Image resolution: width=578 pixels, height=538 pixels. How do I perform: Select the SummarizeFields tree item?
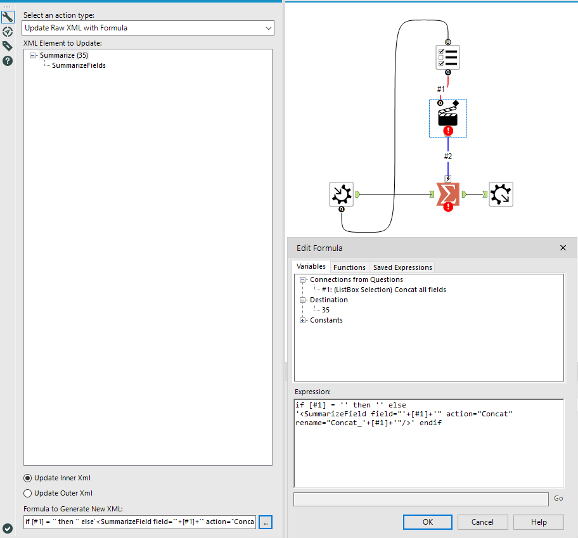point(78,65)
